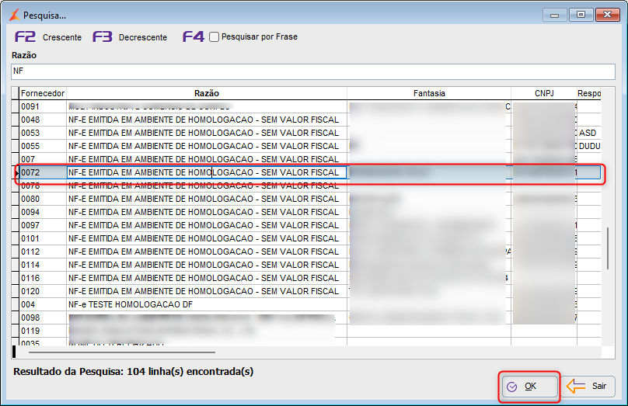The image size is (628, 406).
Task: Click the checkmark icon on OK button
Action: (x=512, y=387)
